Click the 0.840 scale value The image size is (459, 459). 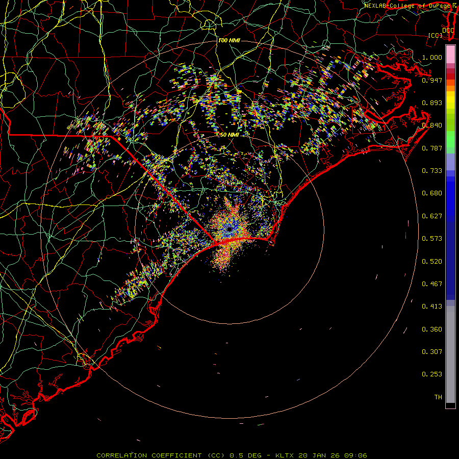coord(432,125)
